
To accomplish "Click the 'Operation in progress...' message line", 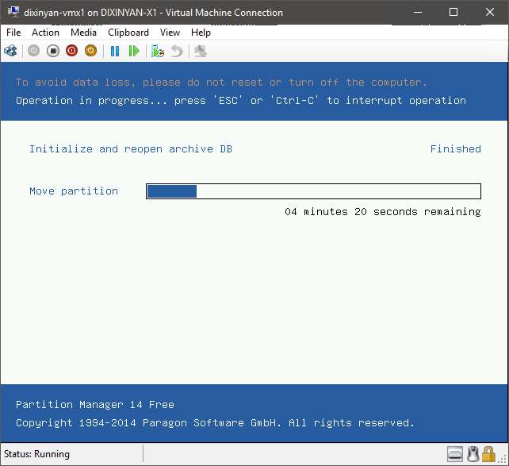I will (x=241, y=100).
